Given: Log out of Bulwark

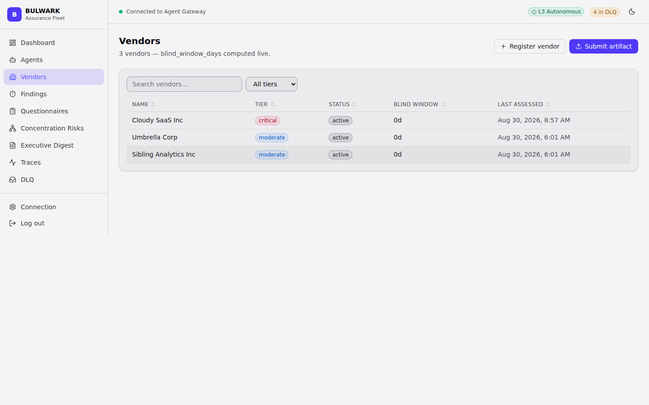Looking at the screenshot, I should pos(54,223).
